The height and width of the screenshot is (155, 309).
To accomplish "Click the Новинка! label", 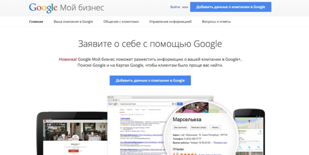I will point(68,59).
